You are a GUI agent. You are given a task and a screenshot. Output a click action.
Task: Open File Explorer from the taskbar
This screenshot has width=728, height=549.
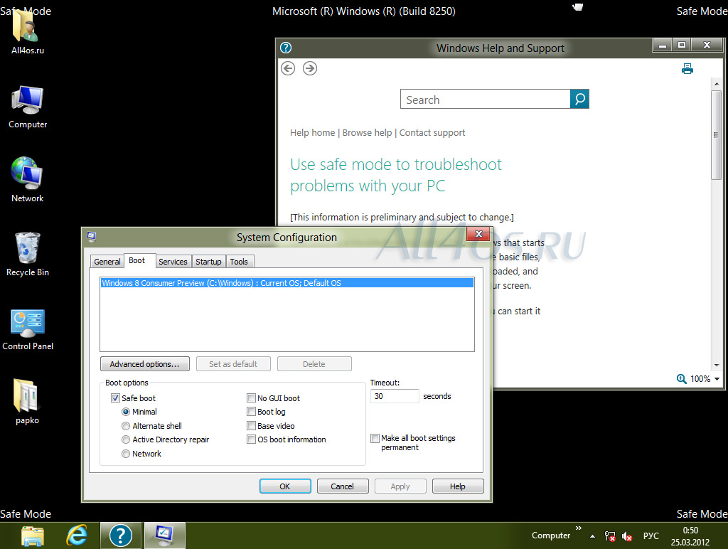[33, 535]
